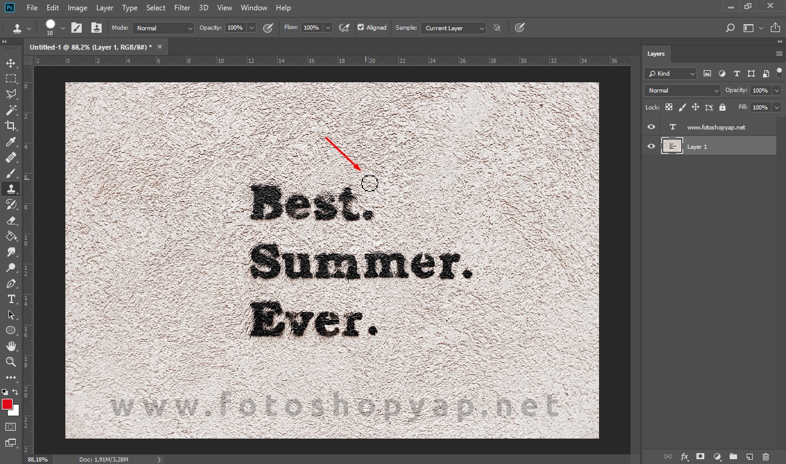The image size is (786, 464).
Task: Select the Layers panel tab
Action: (656, 54)
